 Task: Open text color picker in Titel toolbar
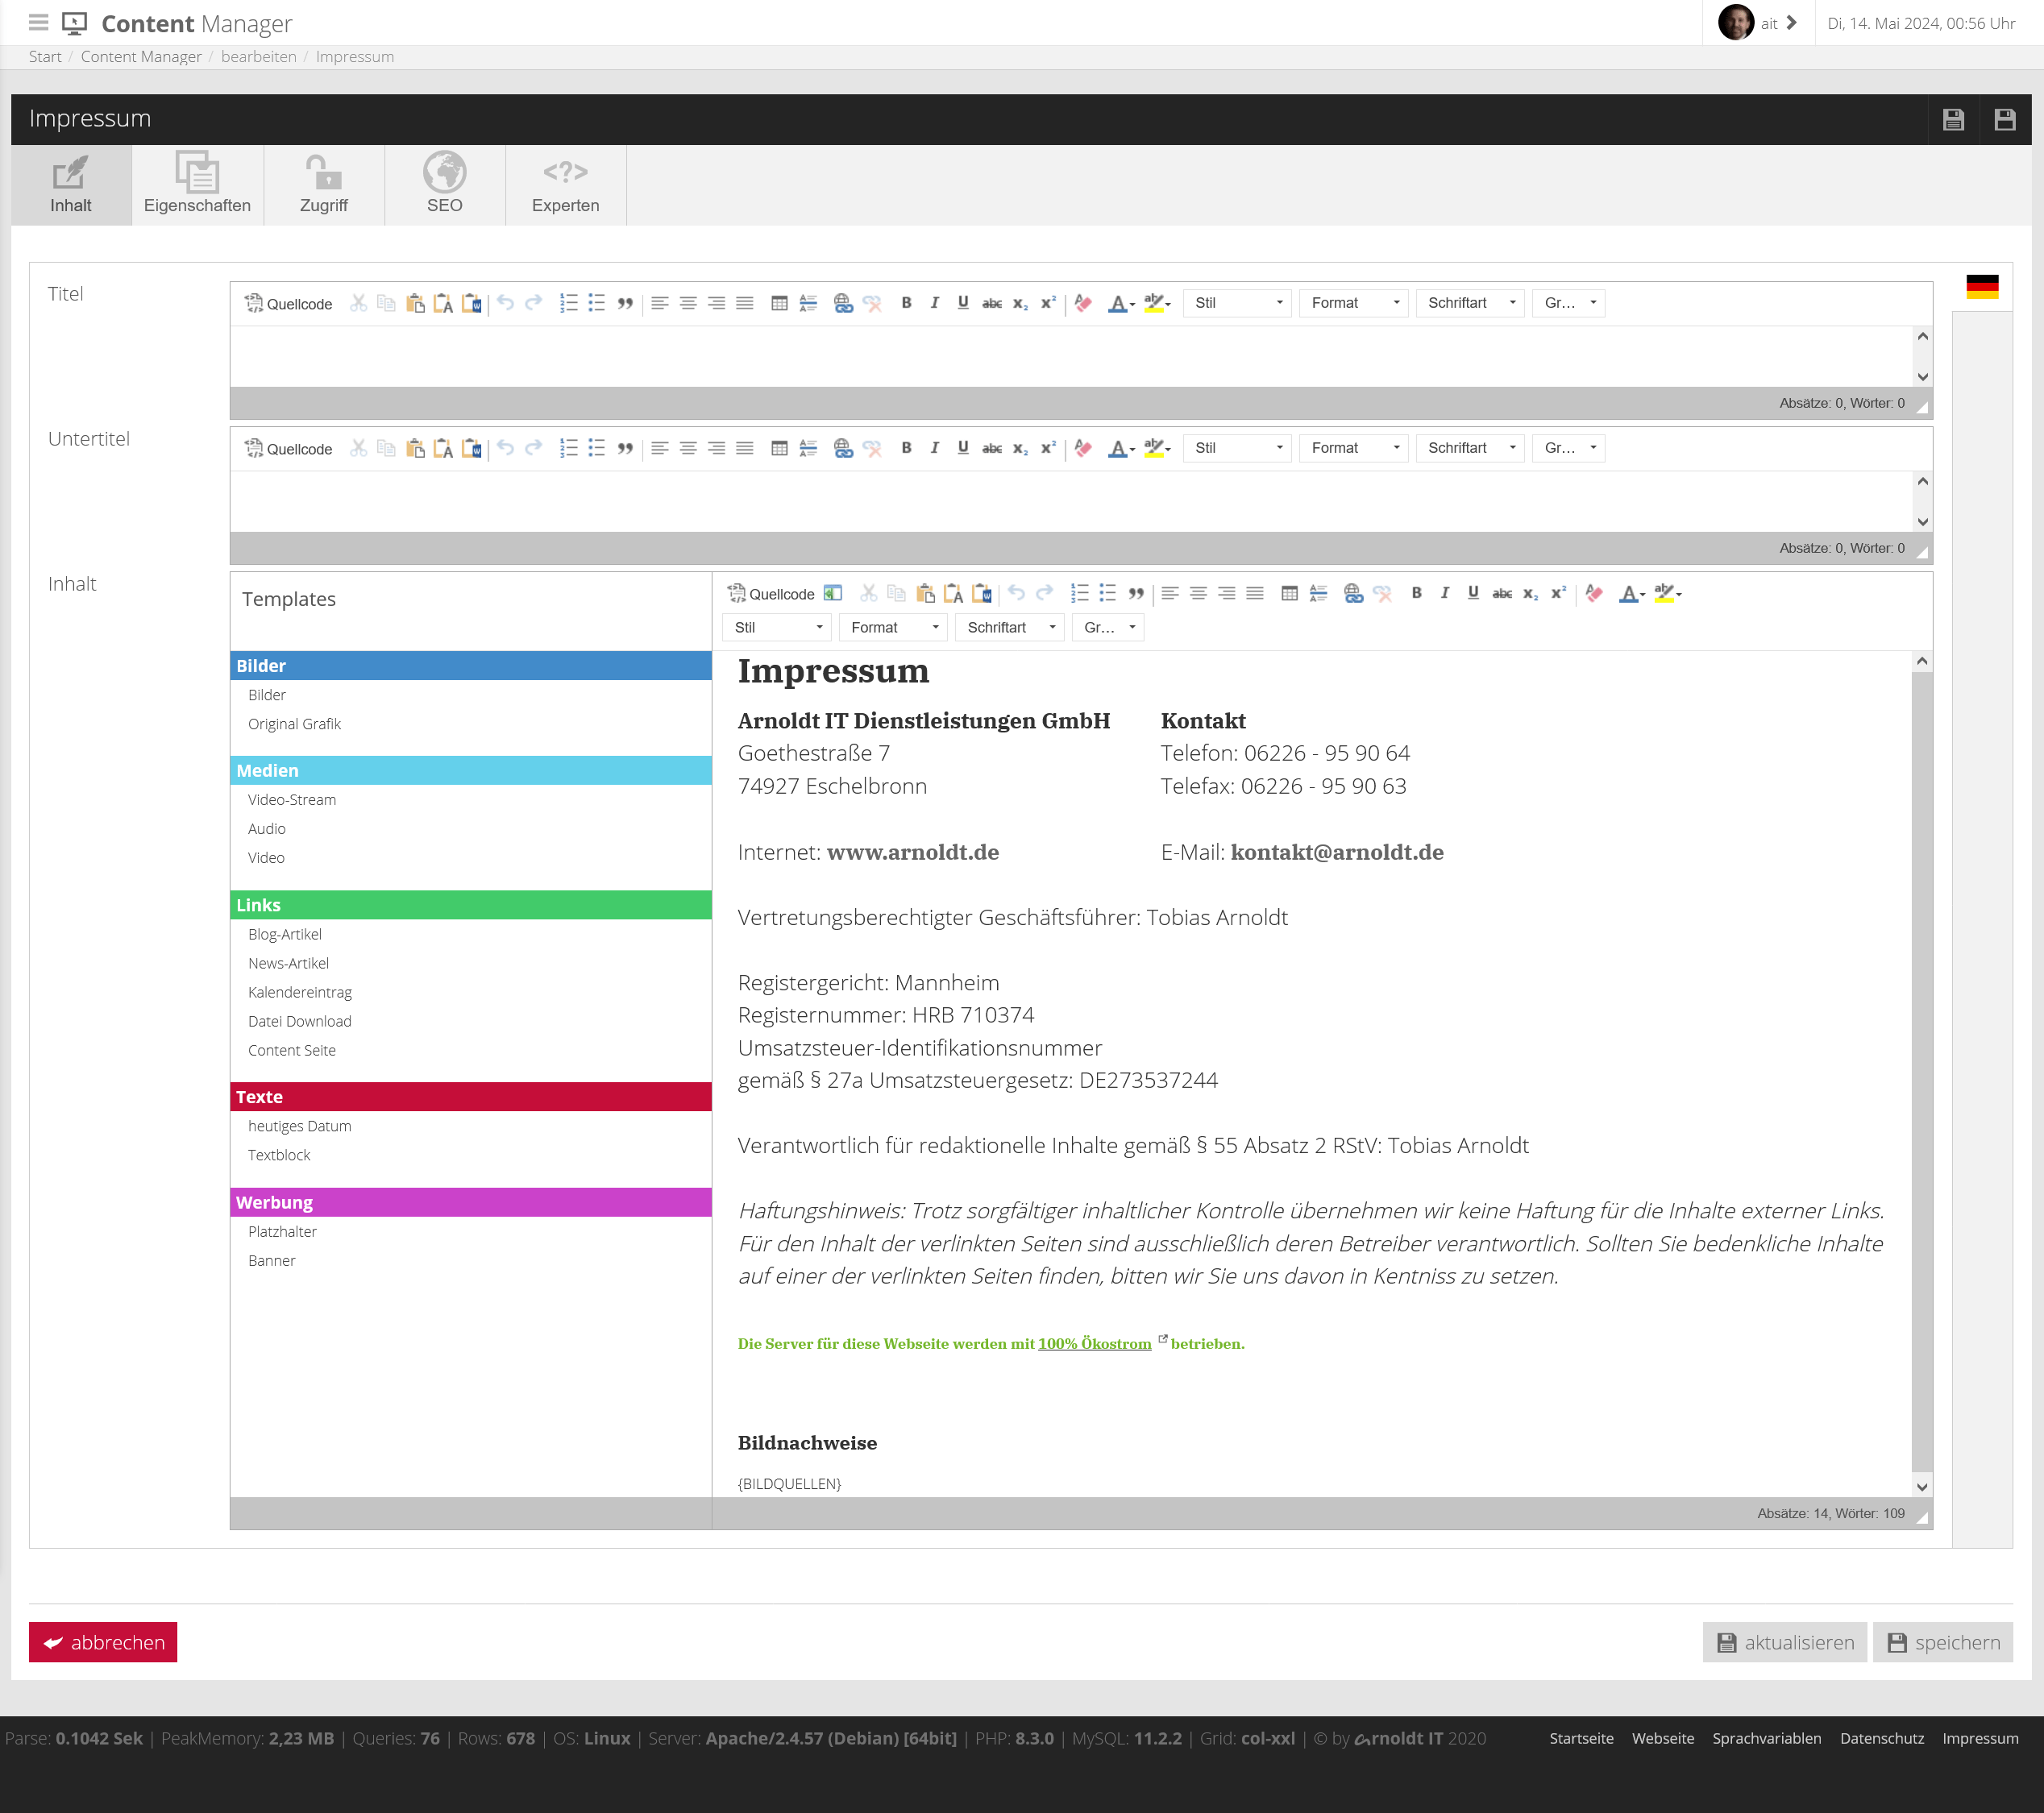coord(1121,303)
